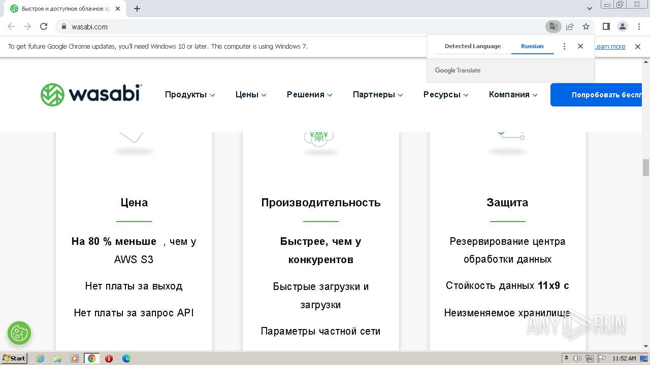Expand the Продукты menu

[x=190, y=95]
